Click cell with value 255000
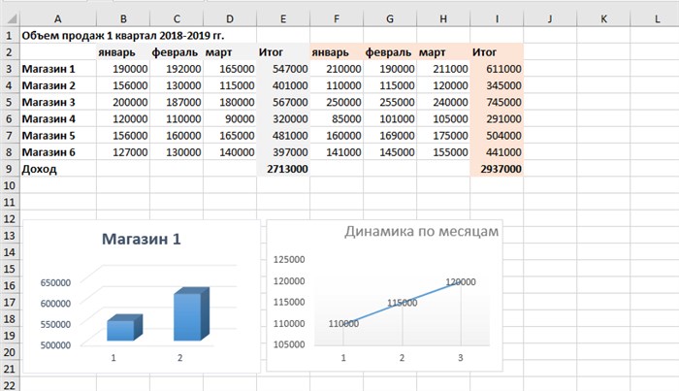Image resolution: width=679 pixels, height=391 pixels. tap(390, 102)
